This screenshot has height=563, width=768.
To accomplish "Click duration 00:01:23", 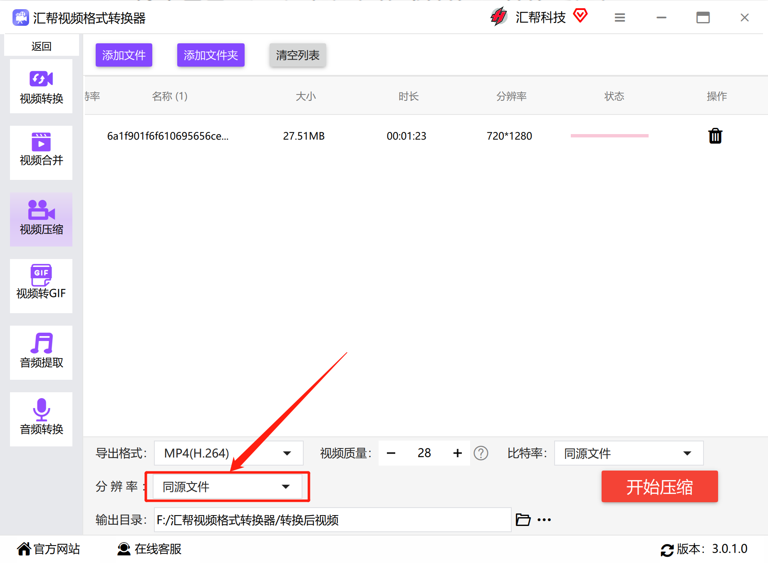I will [406, 136].
